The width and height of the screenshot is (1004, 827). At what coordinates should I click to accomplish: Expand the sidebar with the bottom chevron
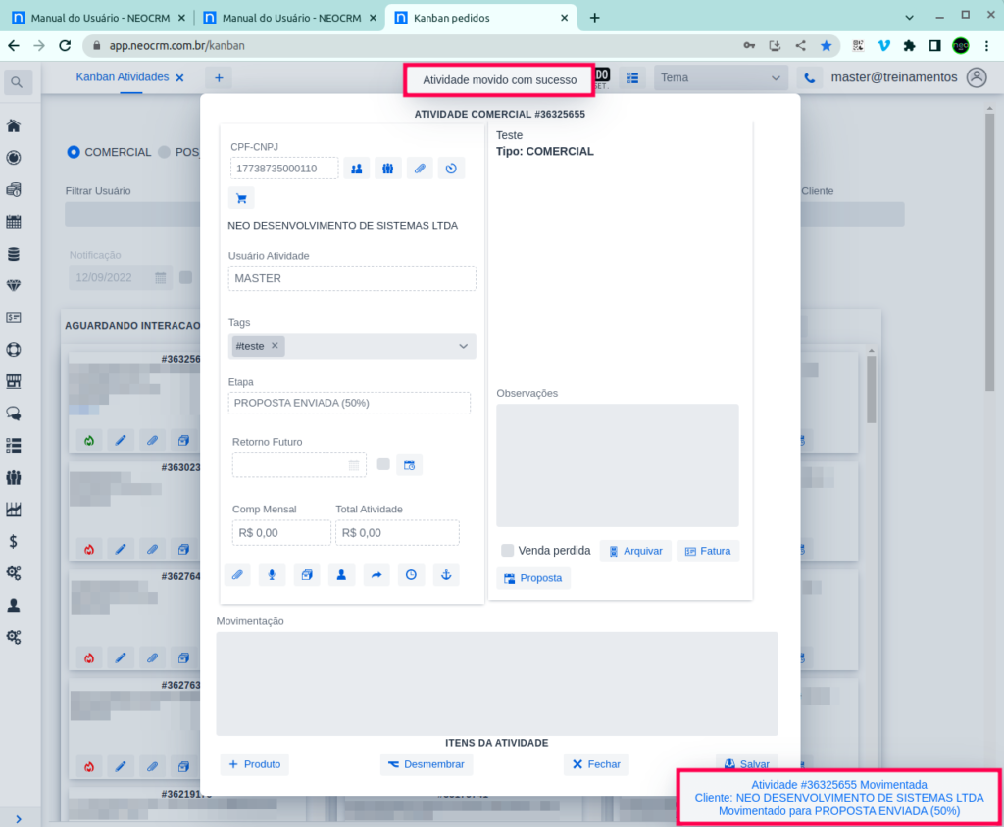pyautogui.click(x=19, y=818)
